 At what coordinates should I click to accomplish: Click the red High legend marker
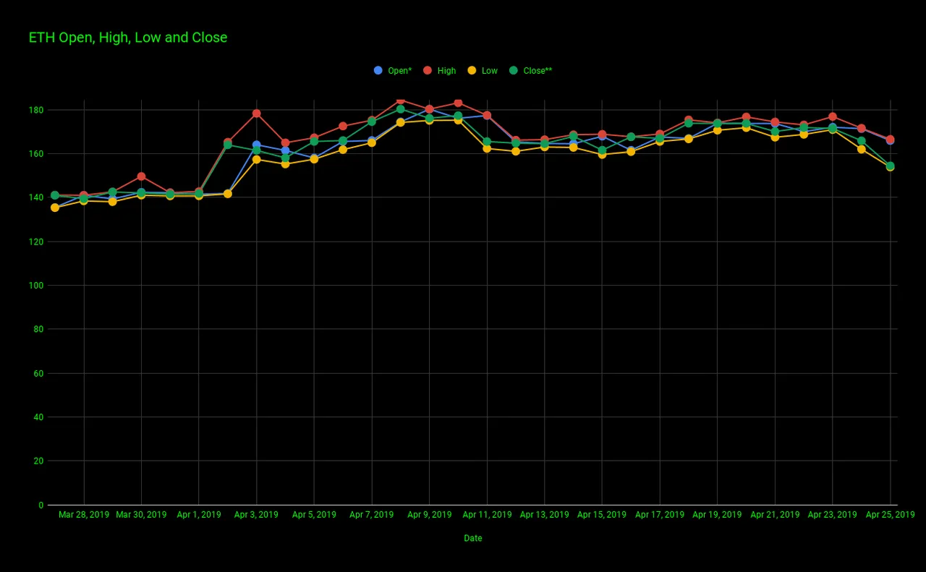[x=428, y=70]
